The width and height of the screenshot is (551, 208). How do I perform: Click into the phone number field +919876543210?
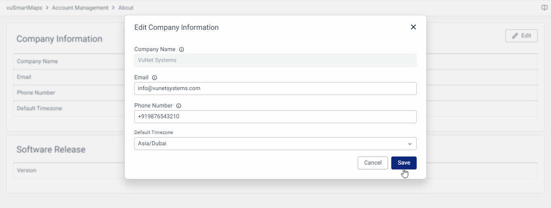tap(275, 117)
